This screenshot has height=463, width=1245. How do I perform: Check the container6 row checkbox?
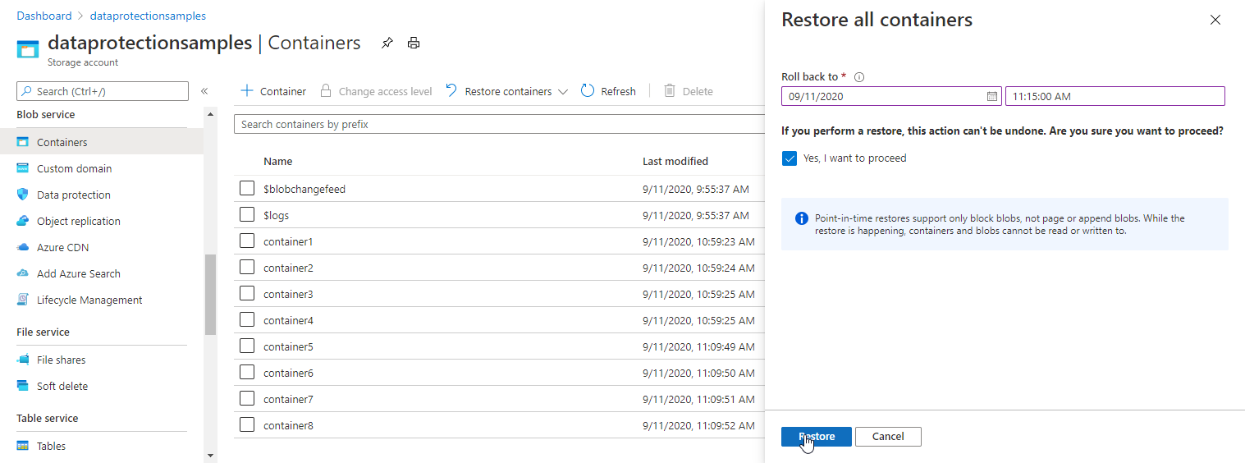pos(247,373)
